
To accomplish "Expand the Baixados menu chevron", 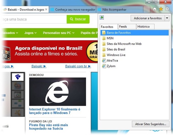I will [17, 33].
